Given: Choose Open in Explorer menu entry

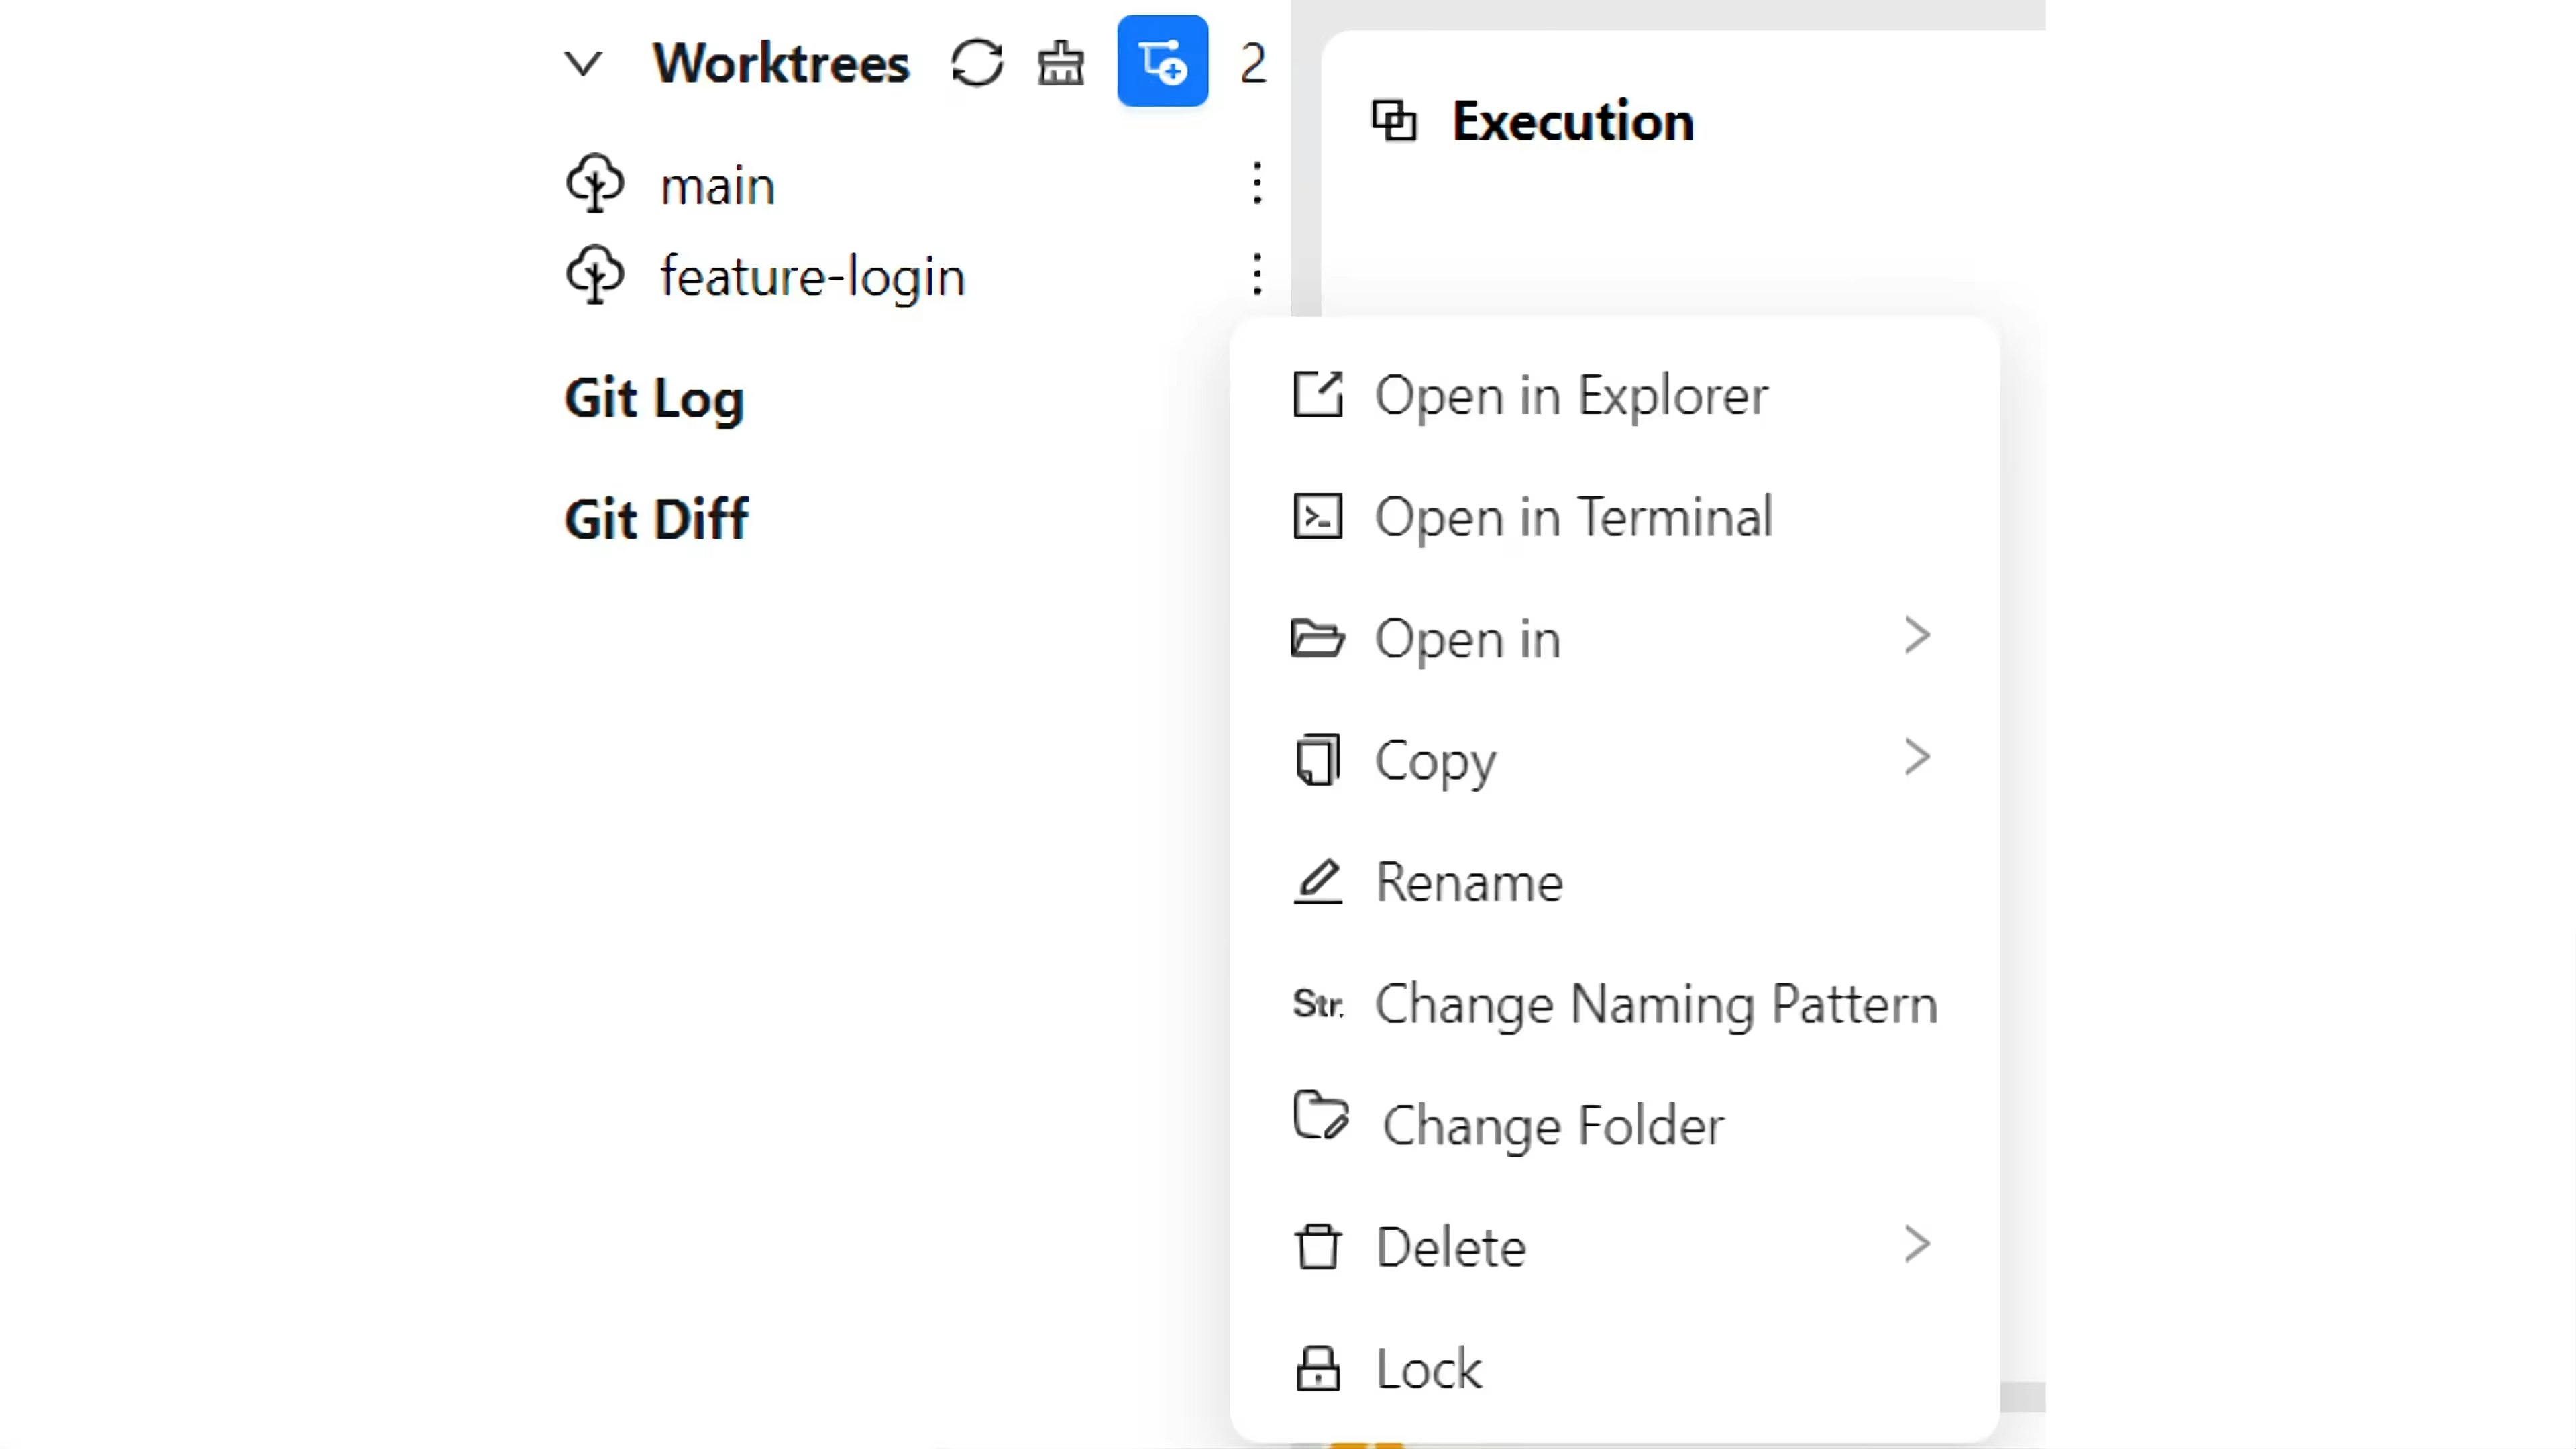Looking at the screenshot, I should [x=1570, y=395].
